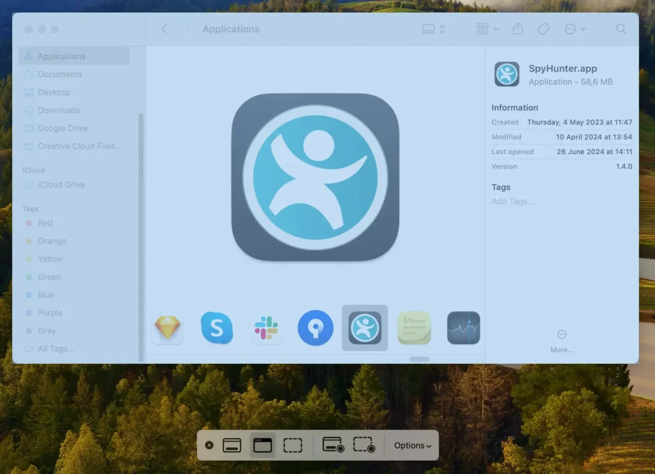Select the Stickies app thumbnail
655x474 pixels.
414,328
